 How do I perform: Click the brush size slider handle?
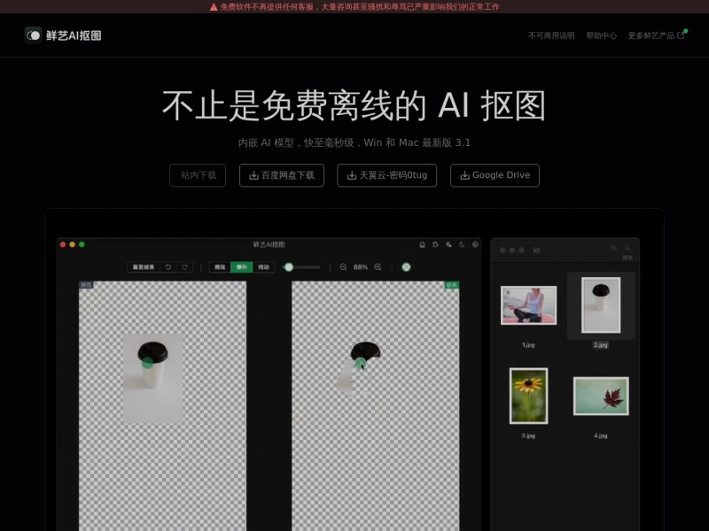289,266
